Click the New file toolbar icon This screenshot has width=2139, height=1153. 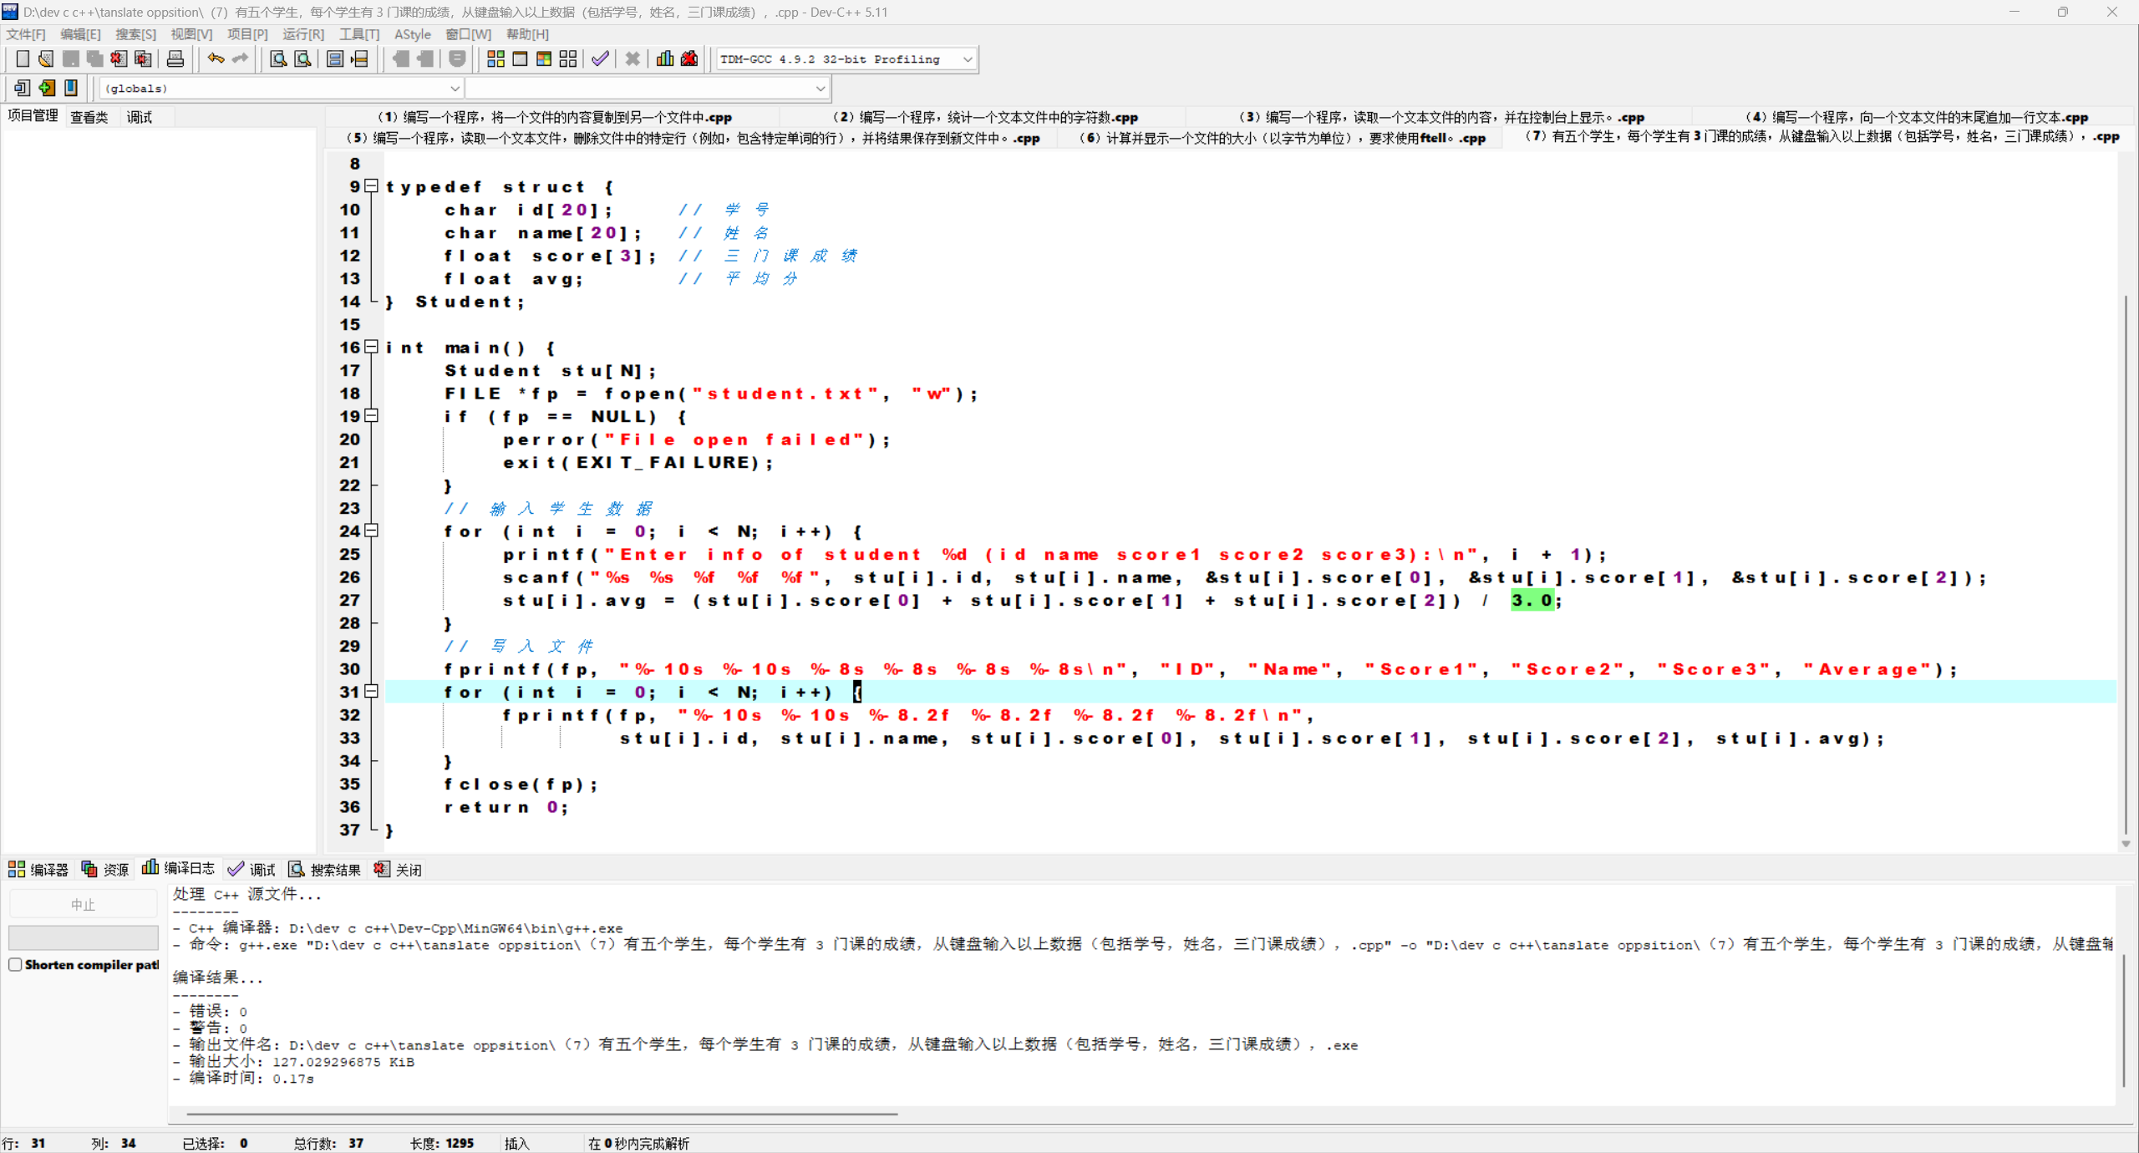pos(23,59)
